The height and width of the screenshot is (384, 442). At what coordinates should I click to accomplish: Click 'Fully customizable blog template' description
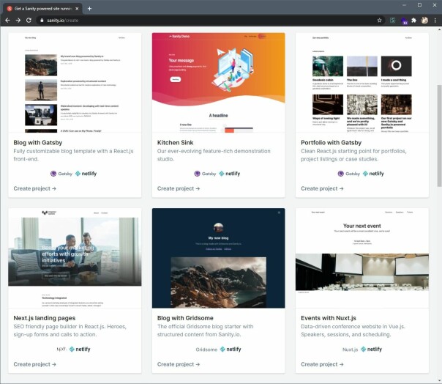pos(74,155)
